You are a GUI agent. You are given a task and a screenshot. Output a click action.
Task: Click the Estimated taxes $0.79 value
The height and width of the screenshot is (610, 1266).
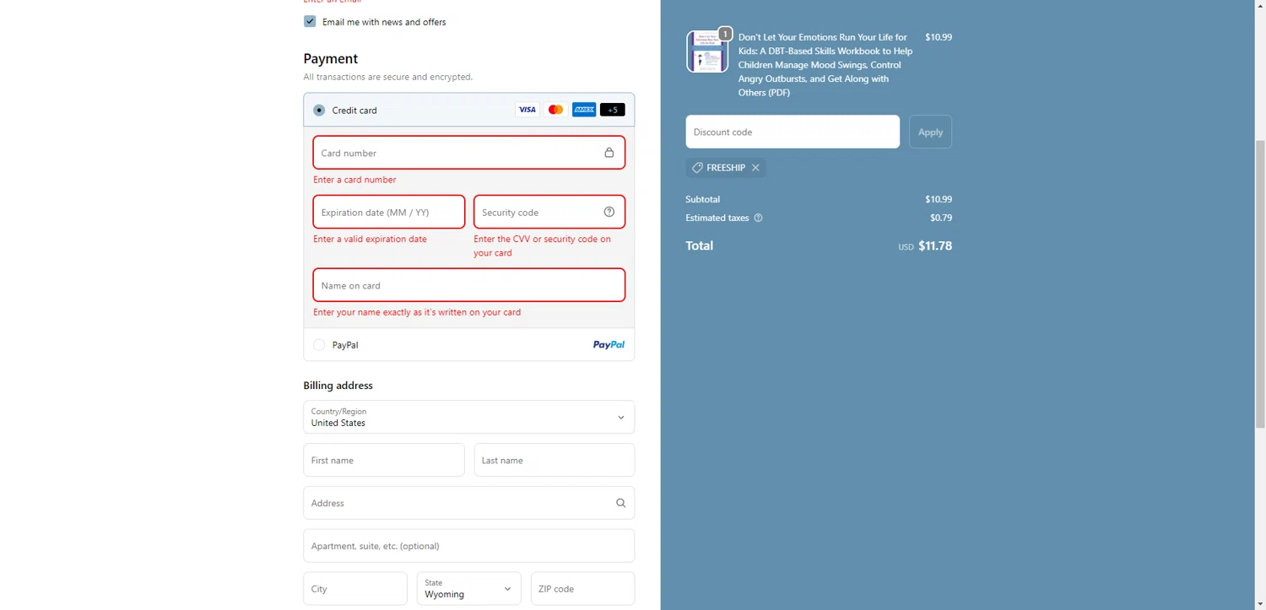(941, 218)
